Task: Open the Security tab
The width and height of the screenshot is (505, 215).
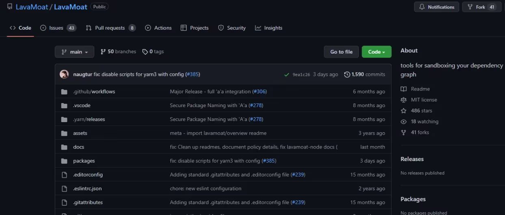Action: point(232,28)
